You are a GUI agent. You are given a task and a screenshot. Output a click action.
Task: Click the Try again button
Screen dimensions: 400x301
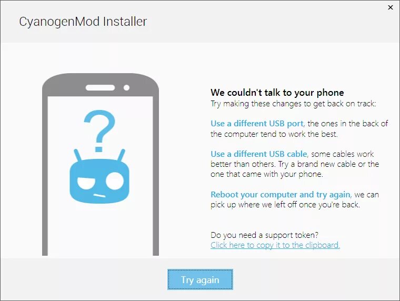point(200,279)
